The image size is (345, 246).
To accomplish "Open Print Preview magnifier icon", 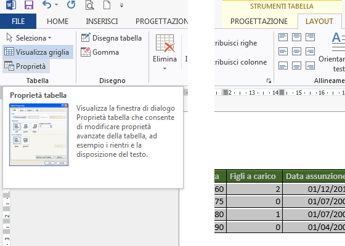I will point(89,5).
